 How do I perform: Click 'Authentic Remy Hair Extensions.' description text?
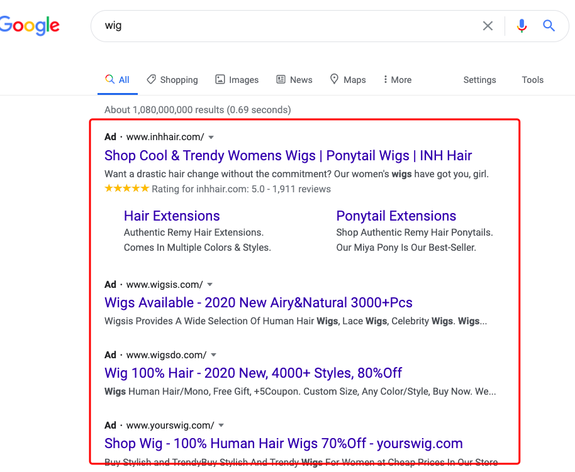(x=194, y=233)
